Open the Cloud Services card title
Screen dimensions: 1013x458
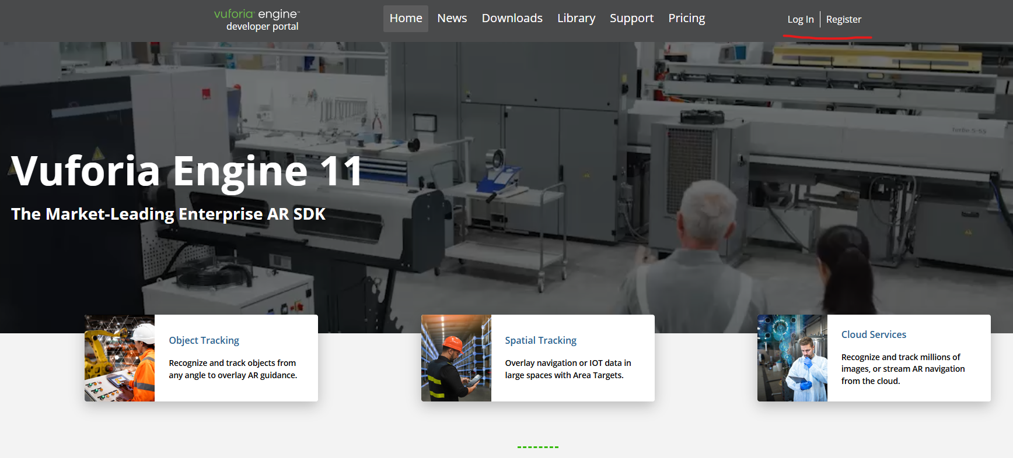point(874,334)
